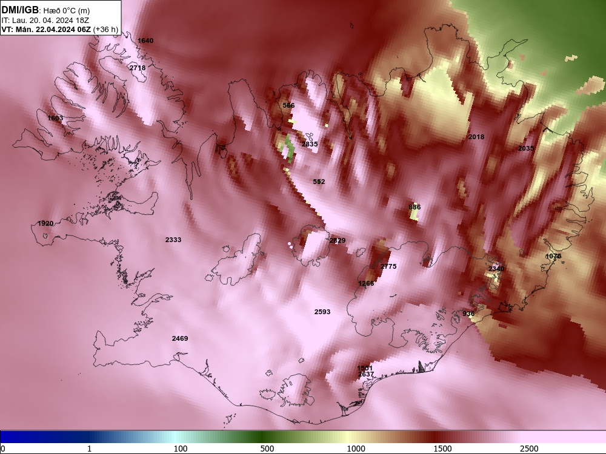Click the map value 1075
Screen dimensions: 606x454
tap(553, 256)
